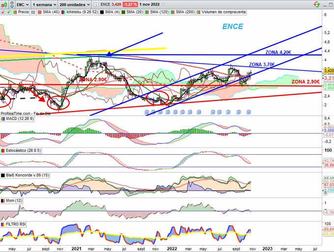The width and height of the screenshot is (334, 252).
Task: Click the 2022 label on time axis
Action: 172,249
